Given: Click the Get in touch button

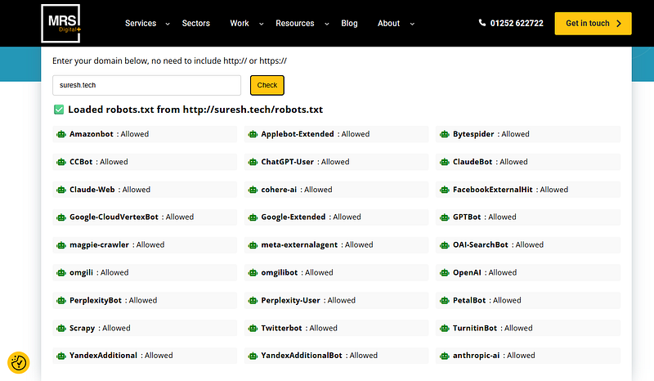Looking at the screenshot, I should [594, 24].
